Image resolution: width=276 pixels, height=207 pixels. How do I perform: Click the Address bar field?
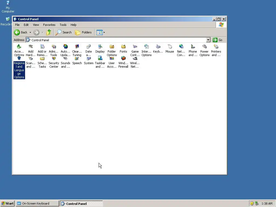pyautogui.click(x=116, y=40)
